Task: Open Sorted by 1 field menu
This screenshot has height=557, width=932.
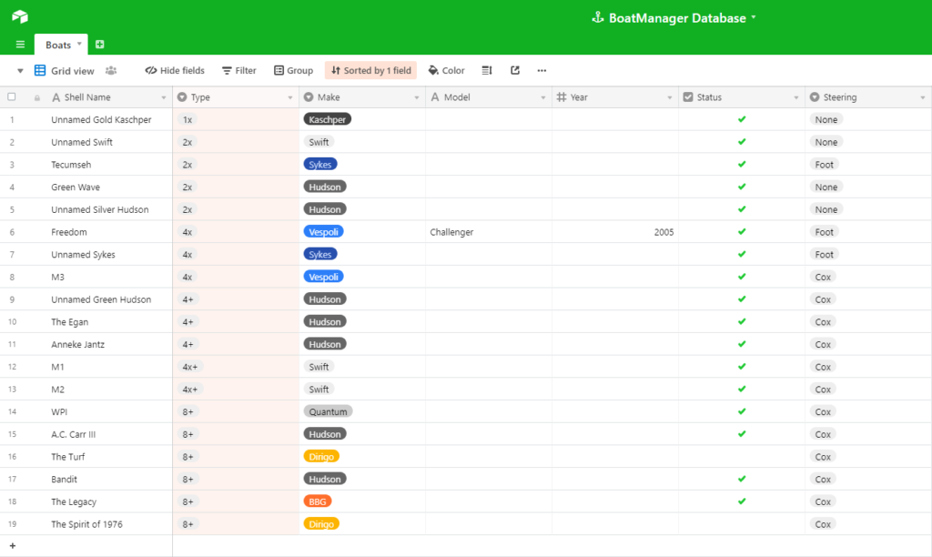Action: [x=371, y=70]
